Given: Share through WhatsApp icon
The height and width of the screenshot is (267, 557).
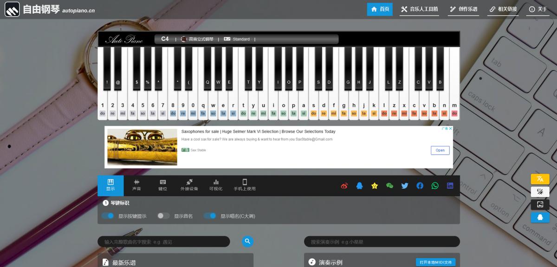Looking at the screenshot, I should [x=435, y=186].
